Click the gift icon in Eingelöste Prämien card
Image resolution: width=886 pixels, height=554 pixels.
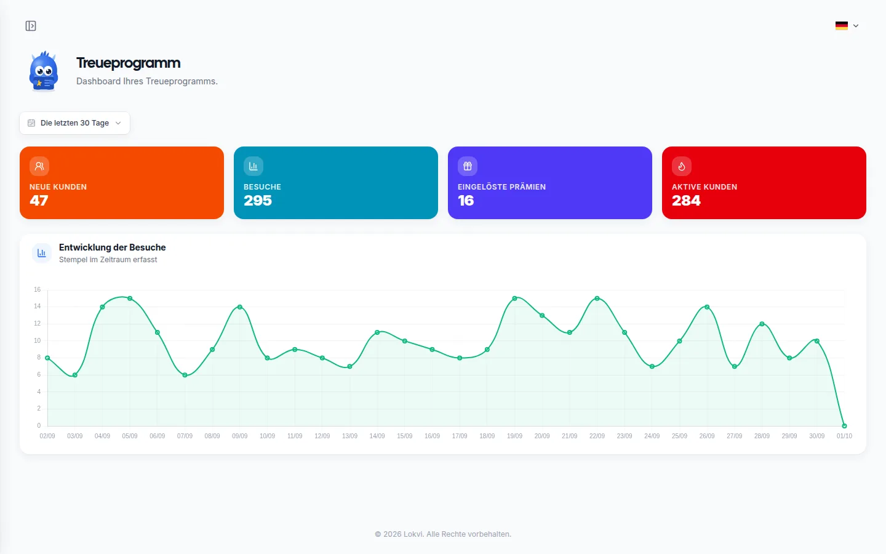point(468,166)
